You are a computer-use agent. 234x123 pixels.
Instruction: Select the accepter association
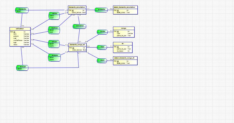[54, 58]
